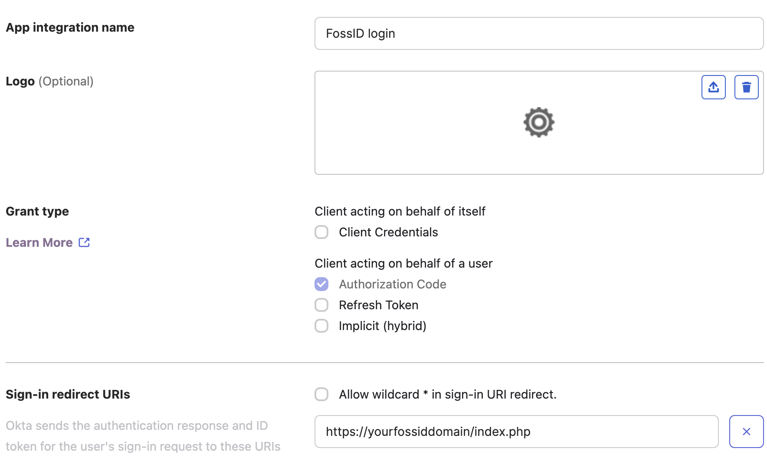Viewport: 767px width, 458px height.
Task: Click the Grant type heading
Action: [x=37, y=211]
